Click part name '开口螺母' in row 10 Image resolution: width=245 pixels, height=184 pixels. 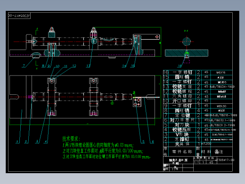pos(182,101)
